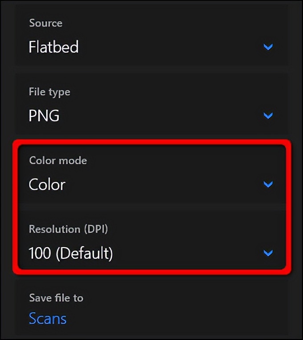
Task: Click the File type label
Action: pos(49,92)
